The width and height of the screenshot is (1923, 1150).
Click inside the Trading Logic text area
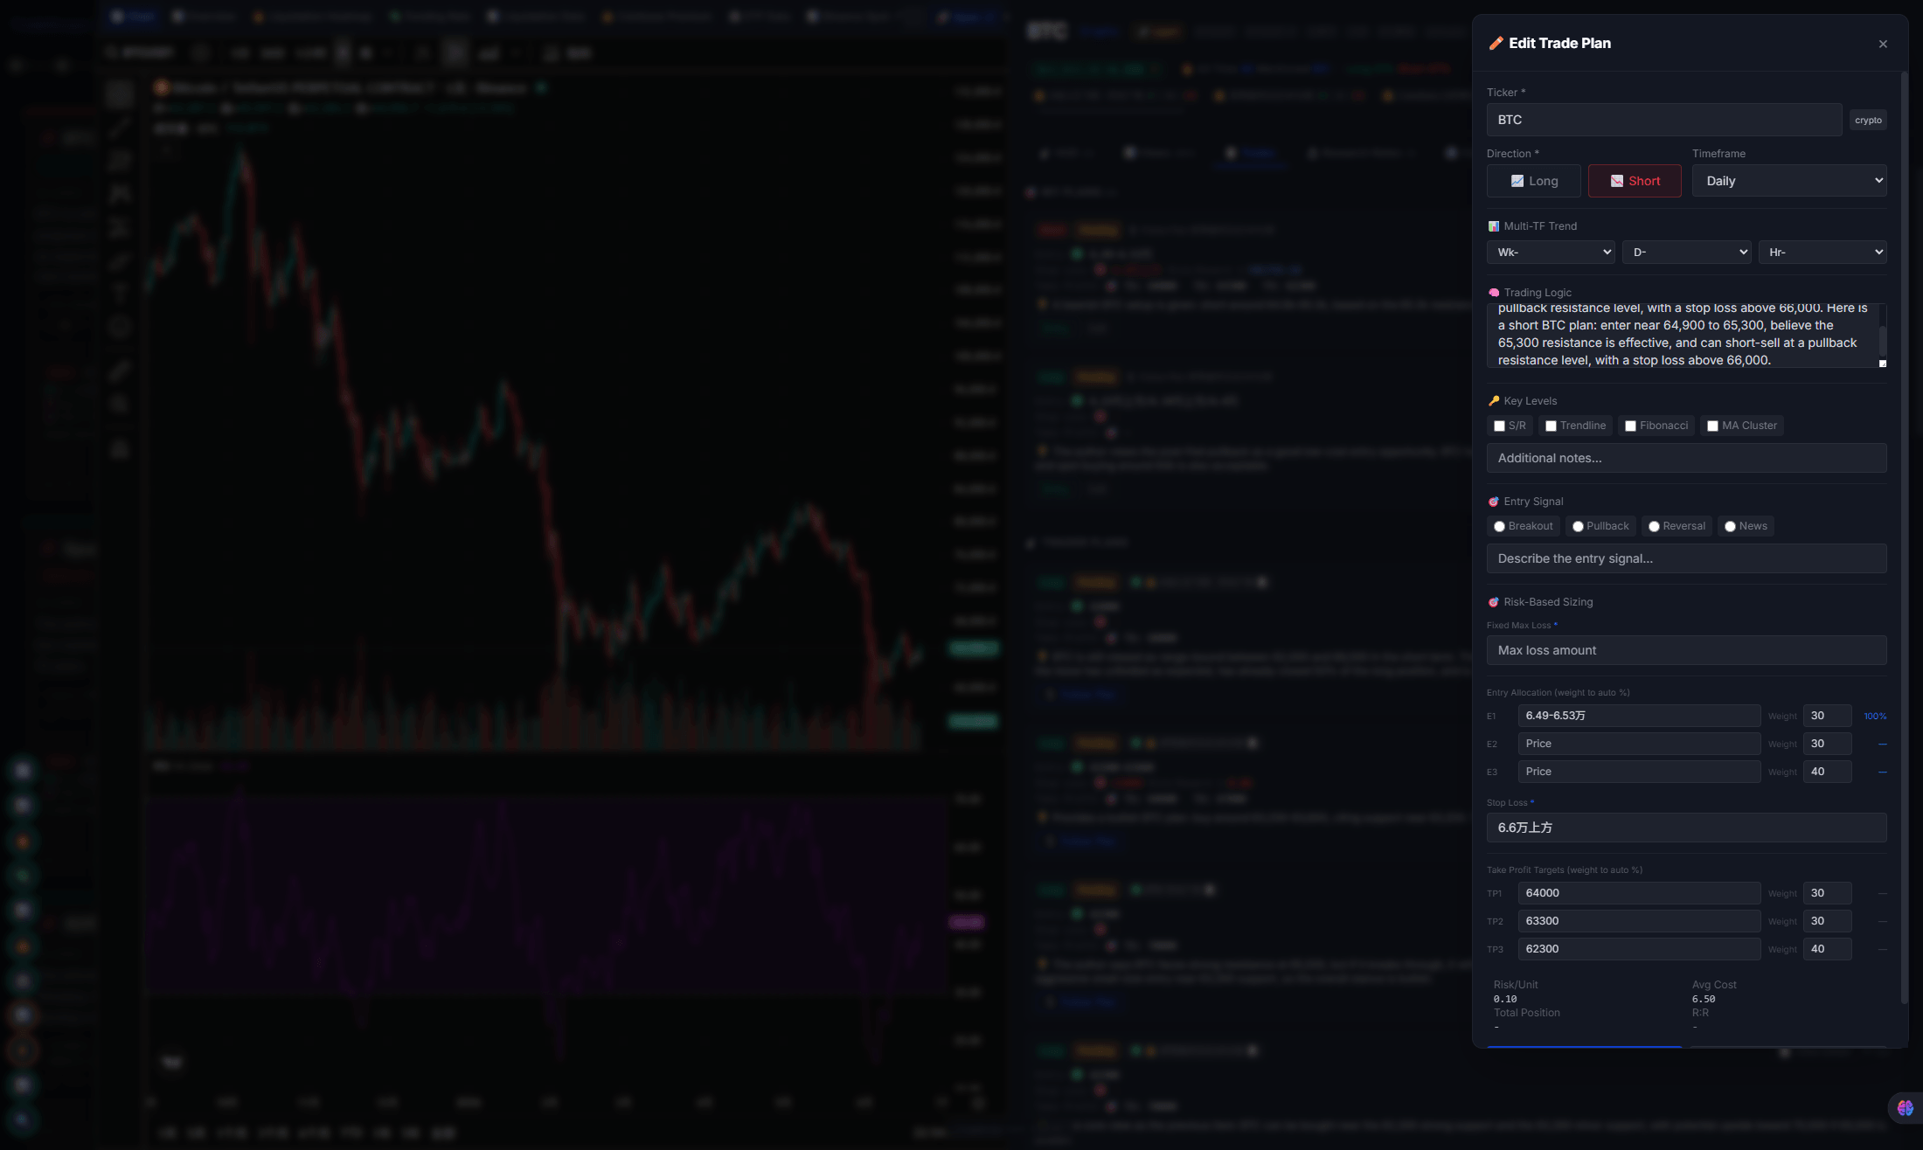click(1682, 336)
